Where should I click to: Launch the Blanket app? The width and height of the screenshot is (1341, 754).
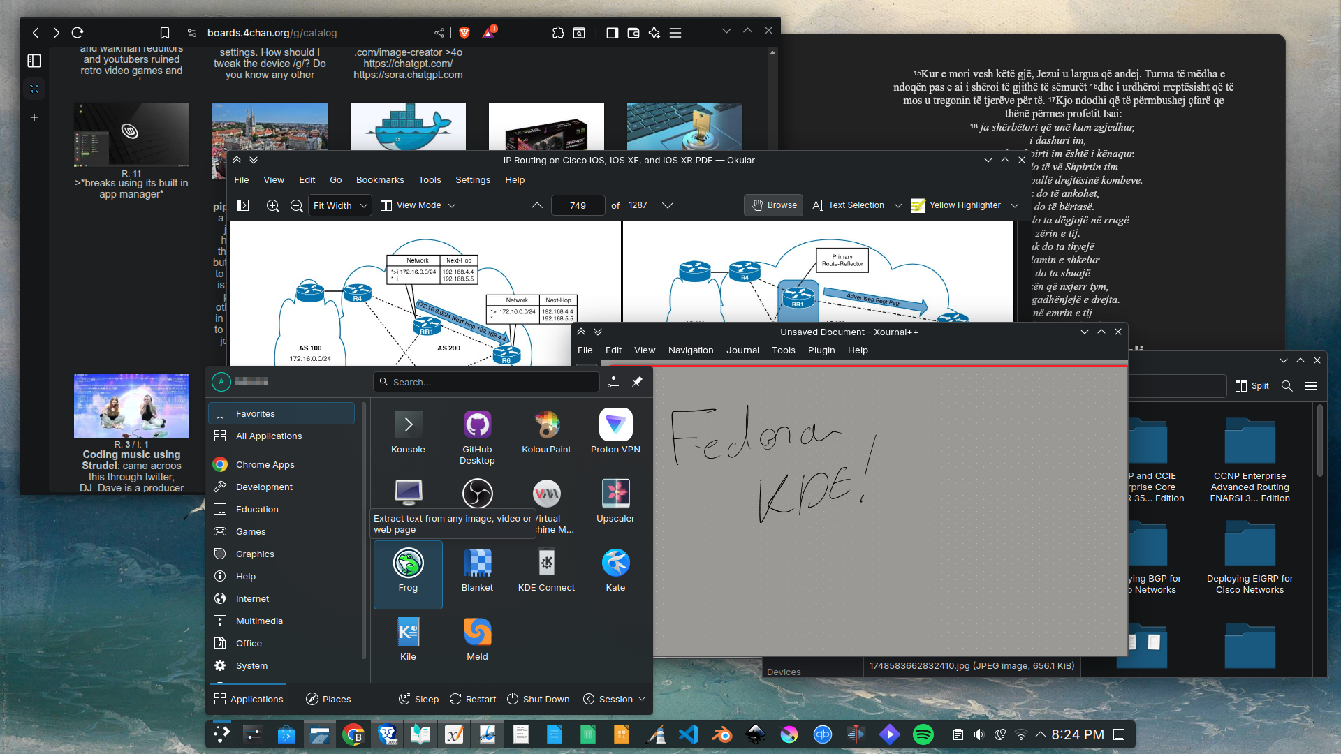(477, 571)
